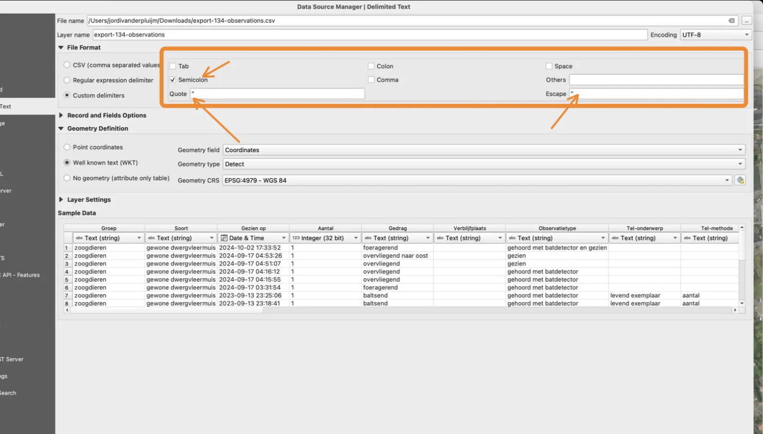Choose Regular expression delimiter option
Image resolution: width=763 pixels, height=434 pixels.
pyautogui.click(x=67, y=80)
